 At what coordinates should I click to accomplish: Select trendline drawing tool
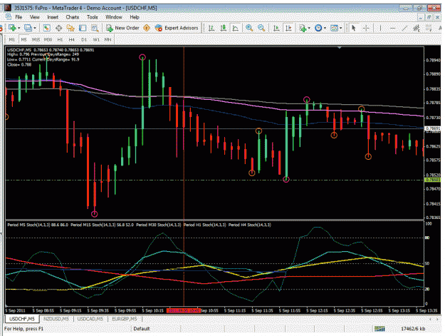pyautogui.click(x=404, y=28)
